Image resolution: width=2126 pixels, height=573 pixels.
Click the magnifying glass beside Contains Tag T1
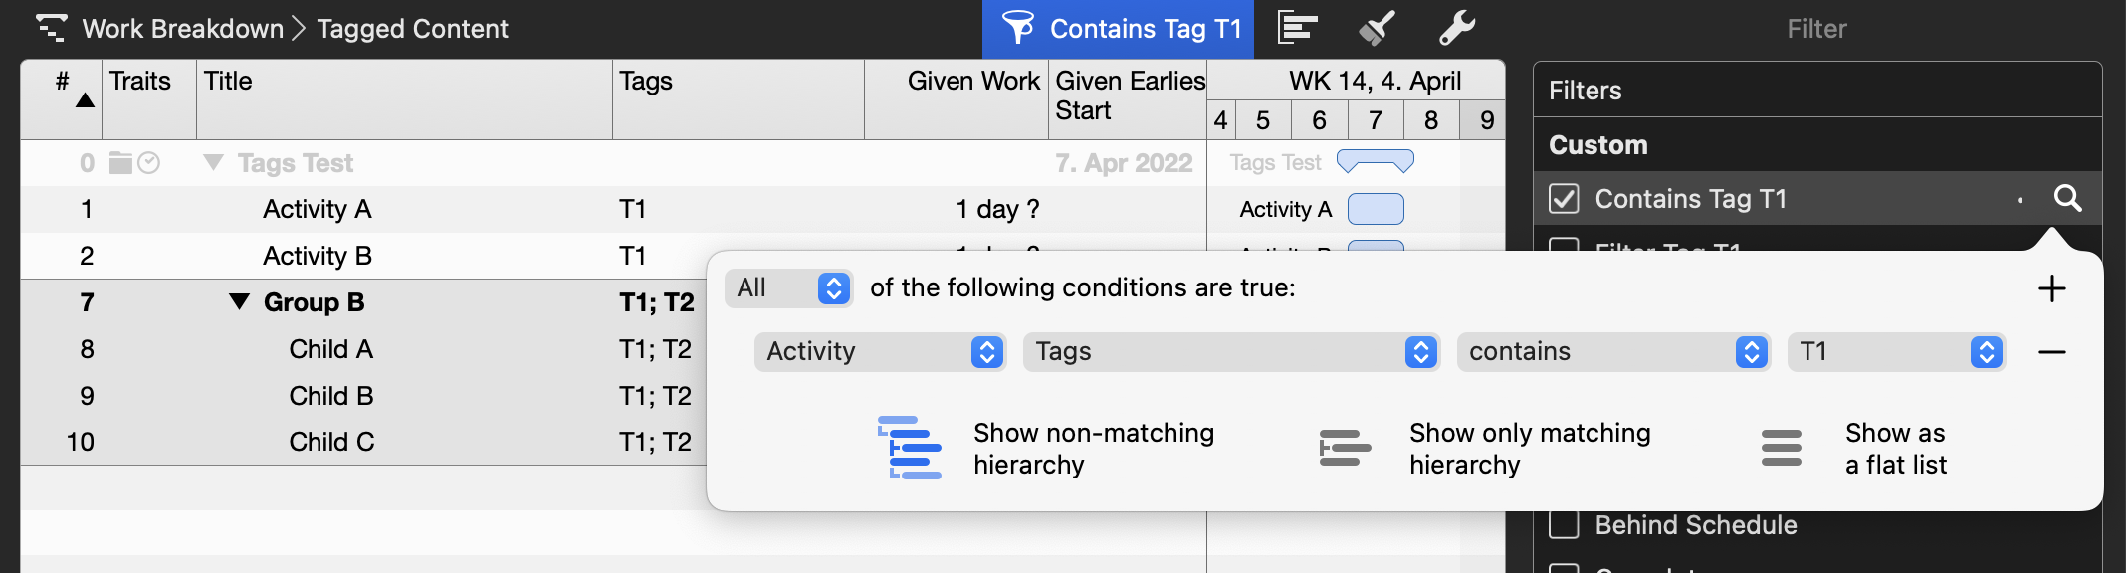click(x=2068, y=198)
